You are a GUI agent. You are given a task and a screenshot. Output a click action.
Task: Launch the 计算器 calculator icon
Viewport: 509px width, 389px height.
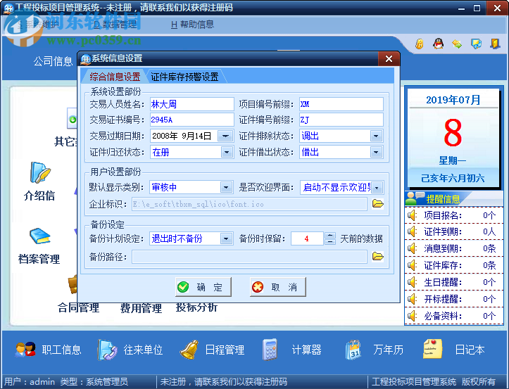click(x=270, y=350)
